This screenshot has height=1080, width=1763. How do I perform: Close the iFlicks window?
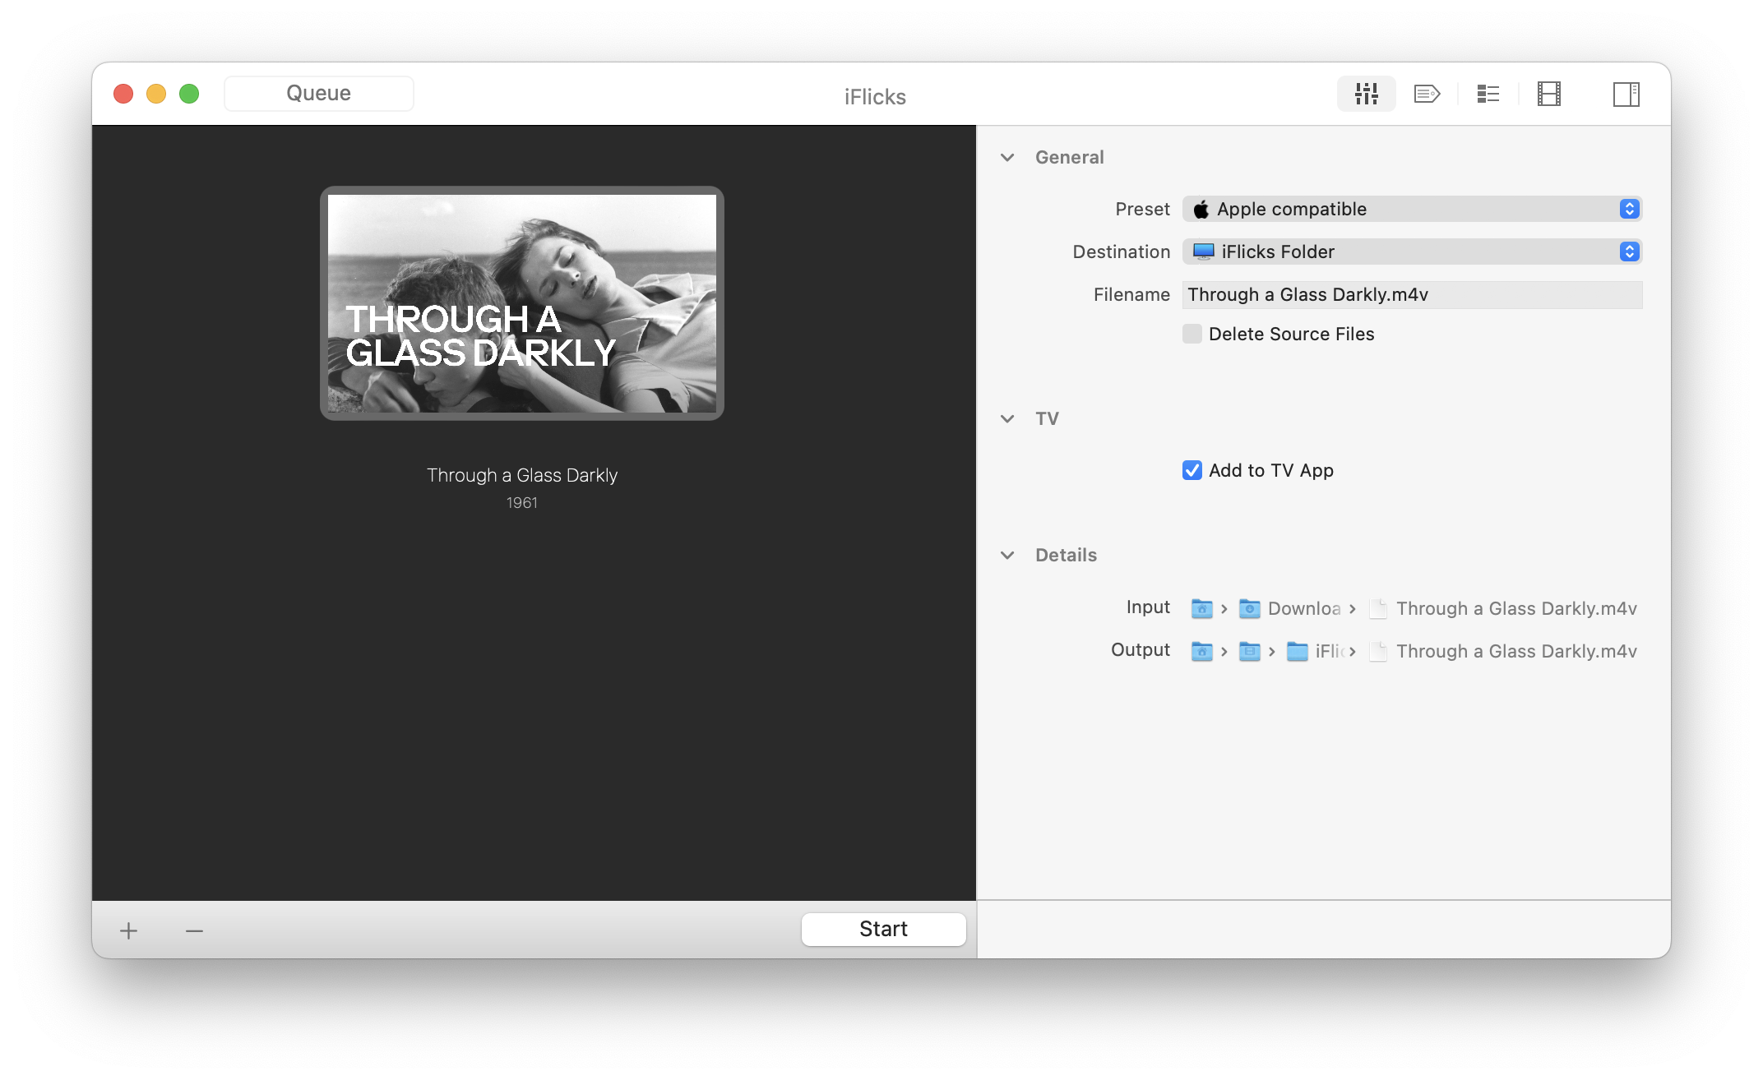(x=123, y=94)
